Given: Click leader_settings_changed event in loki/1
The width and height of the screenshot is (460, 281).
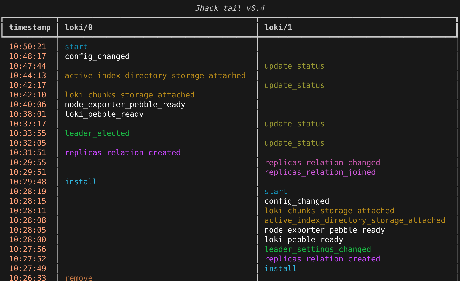Looking at the screenshot, I should coord(317,249).
